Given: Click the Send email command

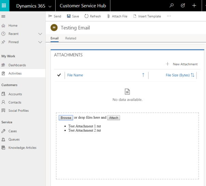Looking at the screenshot, I should click(55, 16).
